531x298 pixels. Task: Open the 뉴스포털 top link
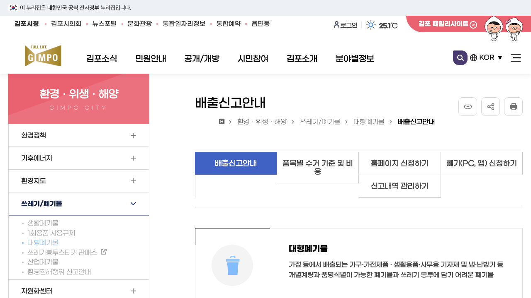click(105, 24)
